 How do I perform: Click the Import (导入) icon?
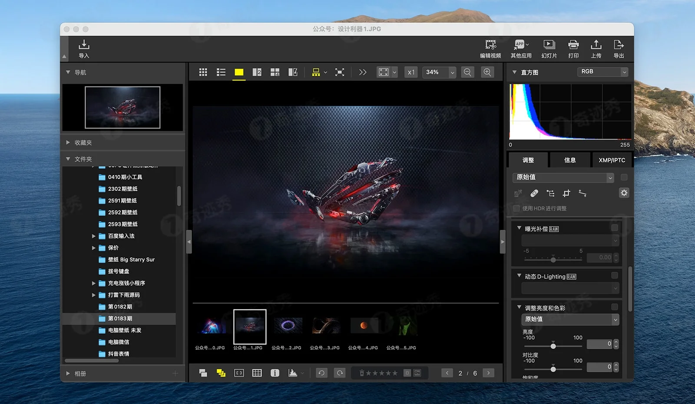click(84, 45)
